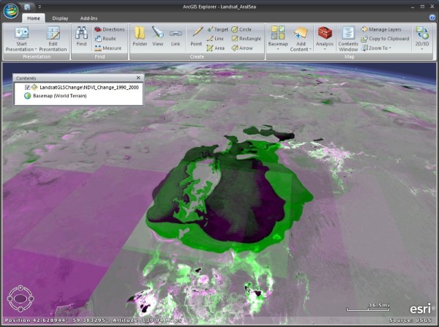Click the Save icon in quick access toolbar
Viewport: 439px width, 327px height.
tap(27, 7)
